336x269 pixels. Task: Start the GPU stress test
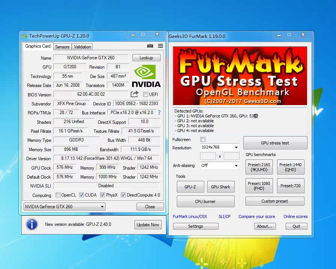275,143
